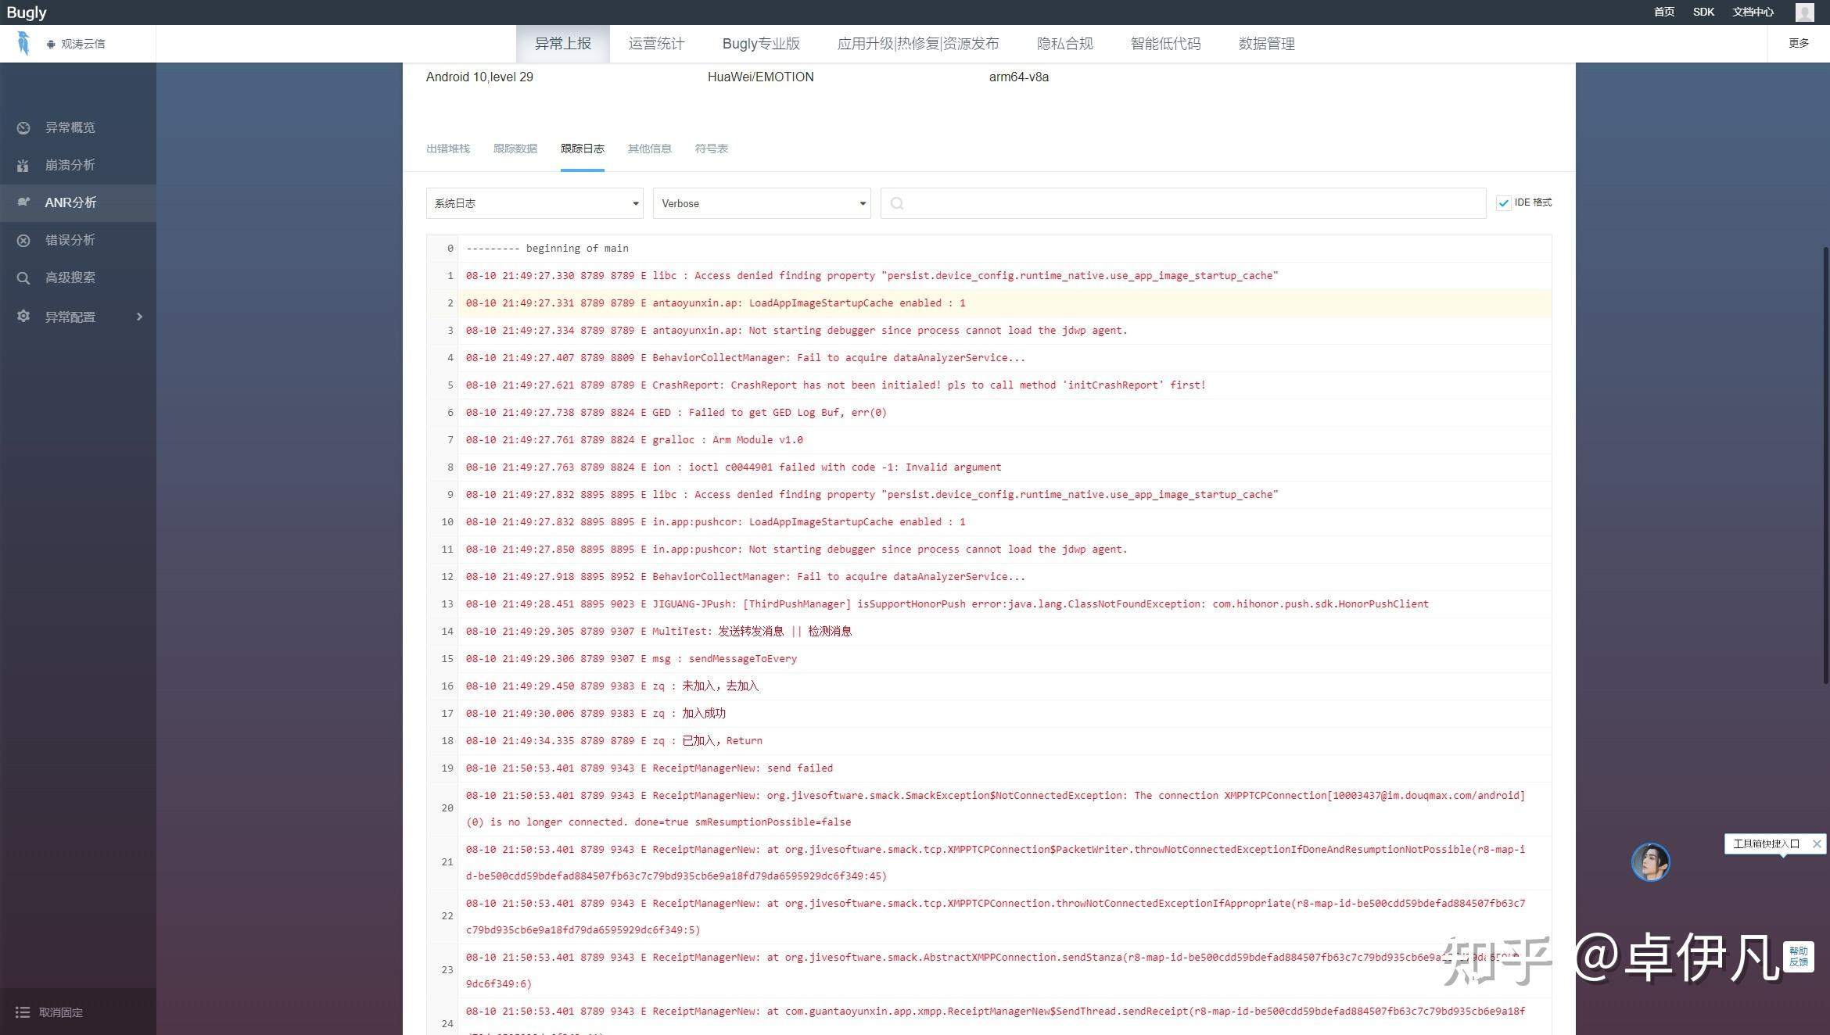Click the Bugly logo
This screenshot has height=1035, width=1830.
27,12
